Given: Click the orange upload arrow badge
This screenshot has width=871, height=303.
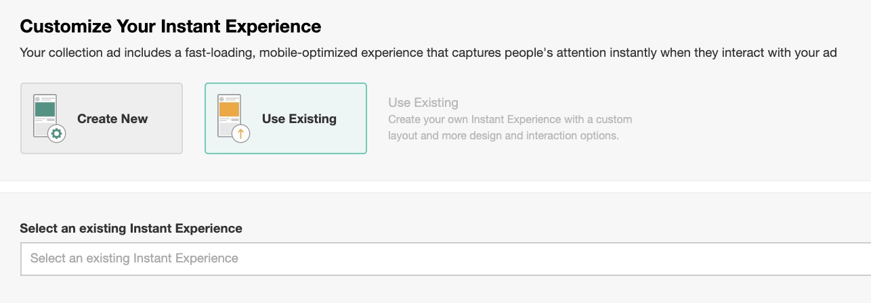Looking at the screenshot, I should [x=240, y=134].
